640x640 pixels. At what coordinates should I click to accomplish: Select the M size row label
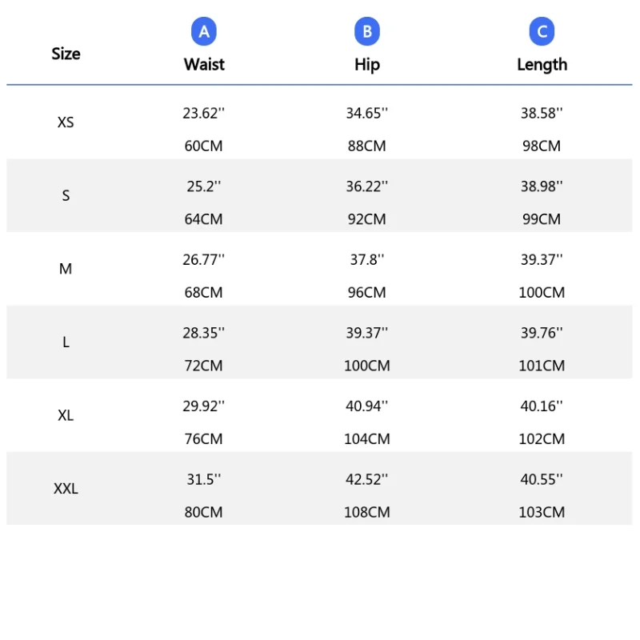(x=66, y=269)
